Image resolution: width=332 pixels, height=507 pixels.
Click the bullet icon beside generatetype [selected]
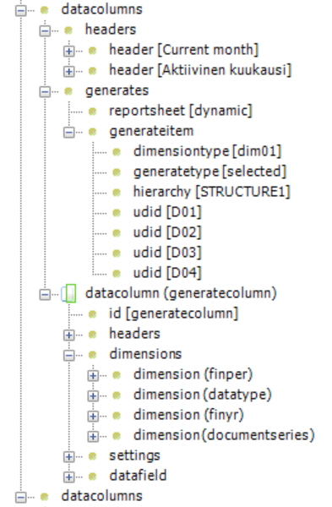point(117,172)
